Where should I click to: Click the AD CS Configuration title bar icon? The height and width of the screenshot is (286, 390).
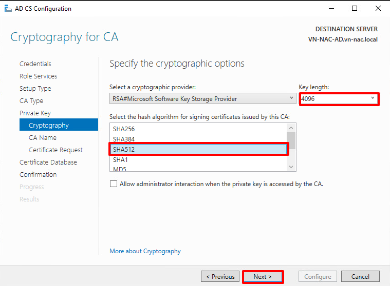[x=8, y=9]
